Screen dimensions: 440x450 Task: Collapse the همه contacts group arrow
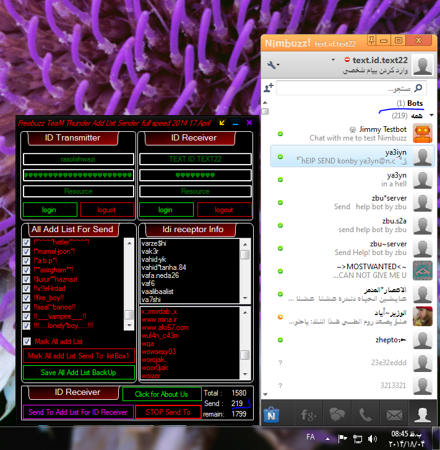(x=431, y=115)
